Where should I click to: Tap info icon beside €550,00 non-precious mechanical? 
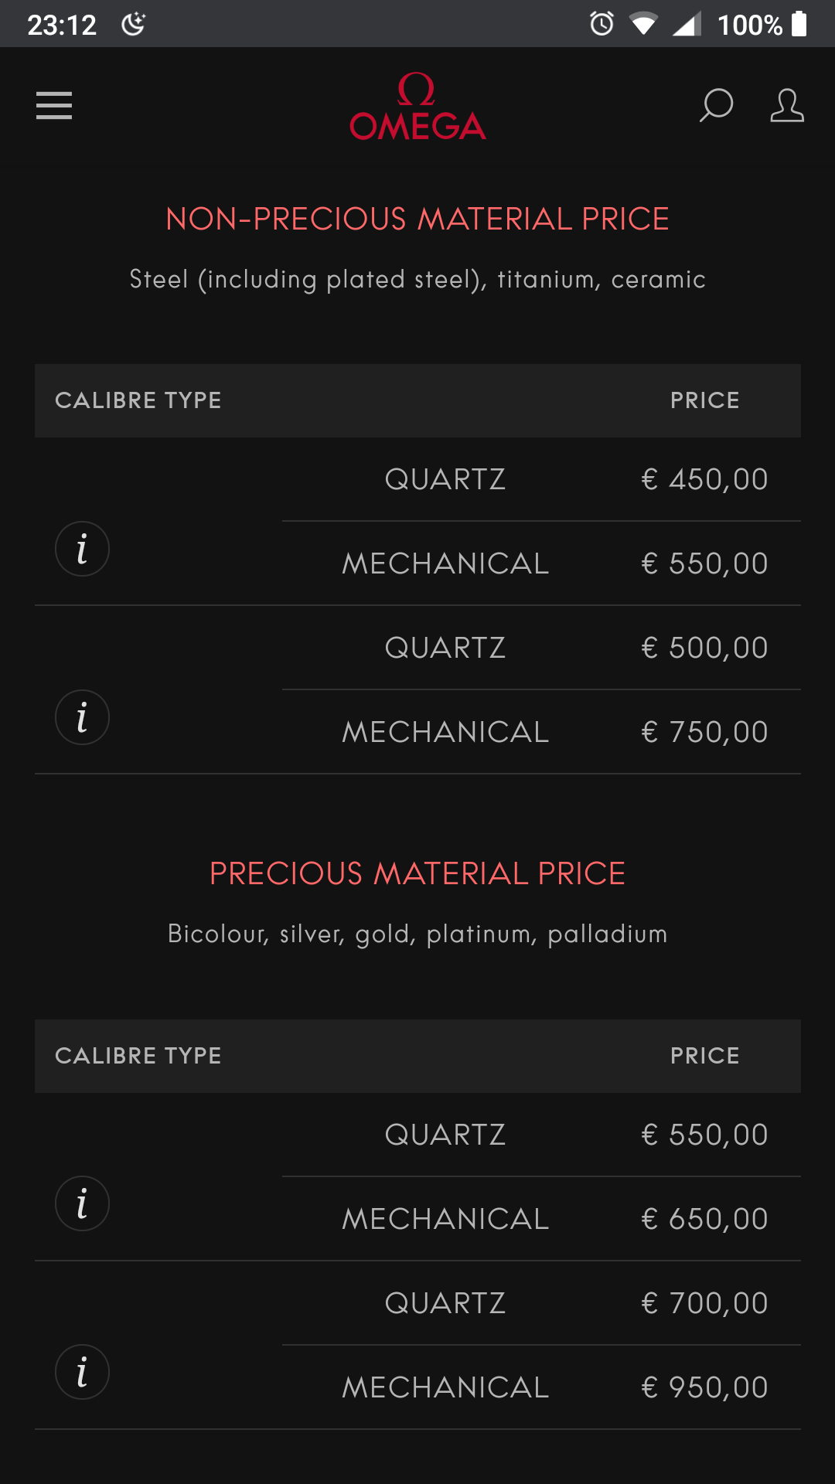click(x=82, y=549)
